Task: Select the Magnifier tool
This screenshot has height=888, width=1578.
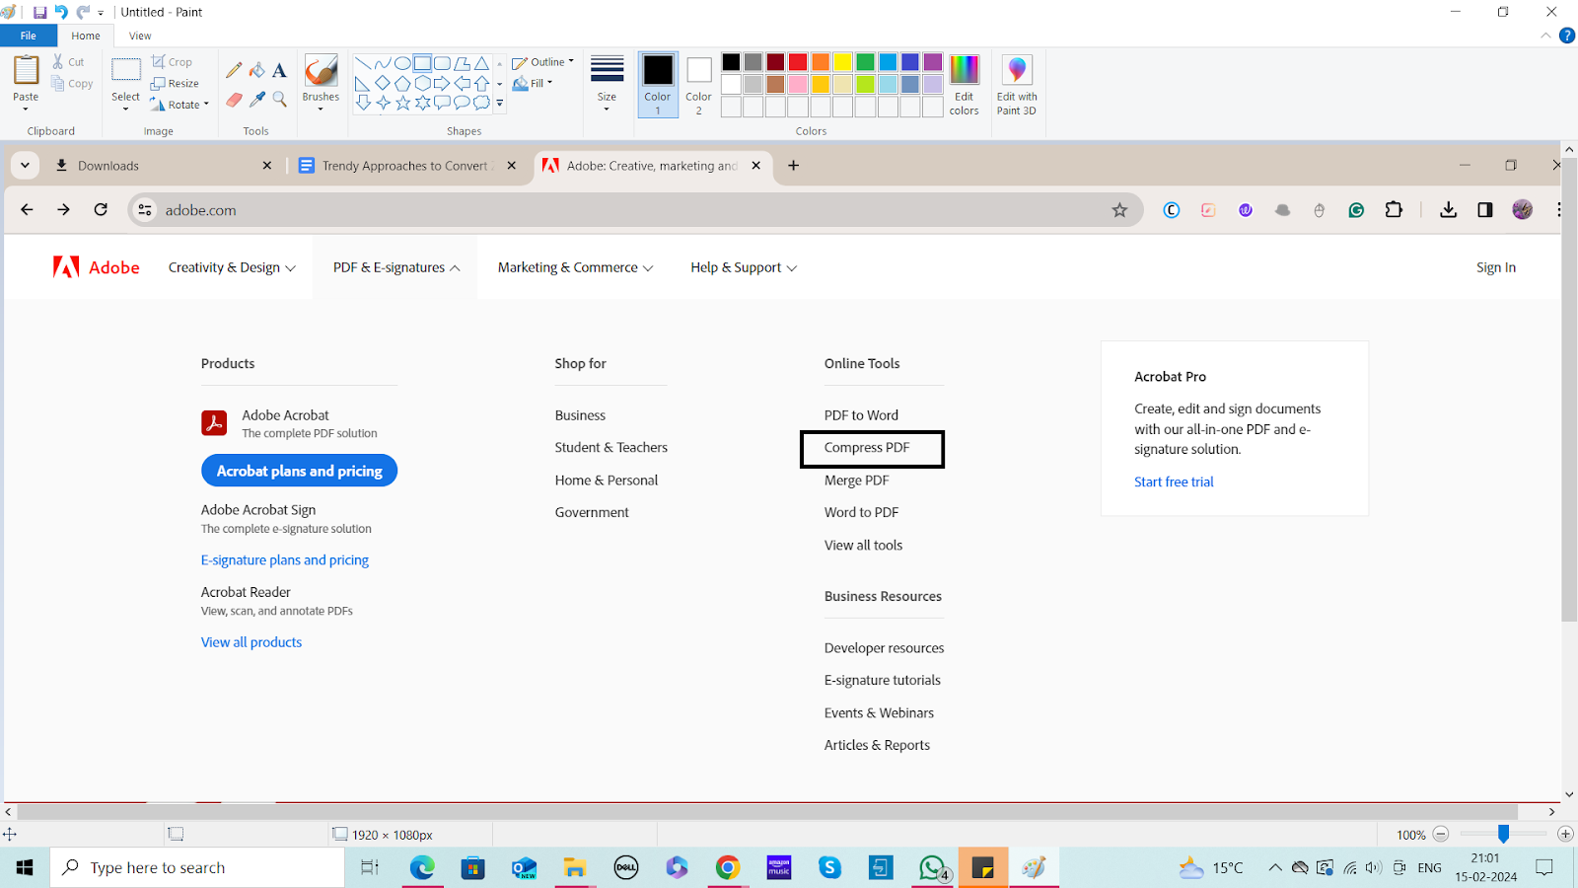Action: [279, 100]
